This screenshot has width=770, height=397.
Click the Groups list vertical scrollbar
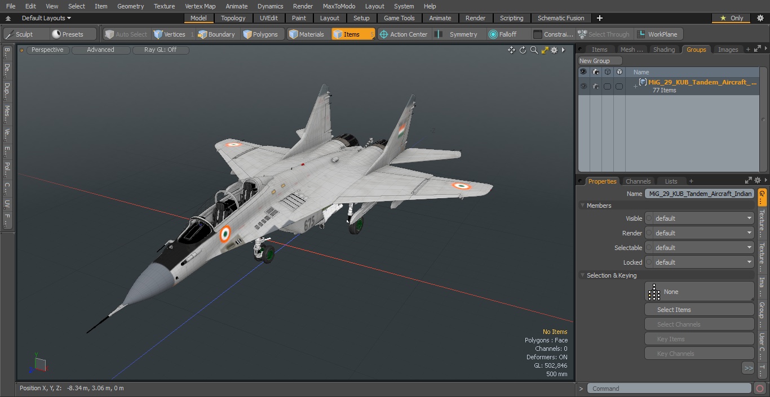[762, 119]
